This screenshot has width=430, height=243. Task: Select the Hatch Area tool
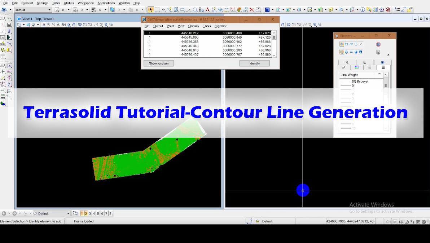[176, 10]
